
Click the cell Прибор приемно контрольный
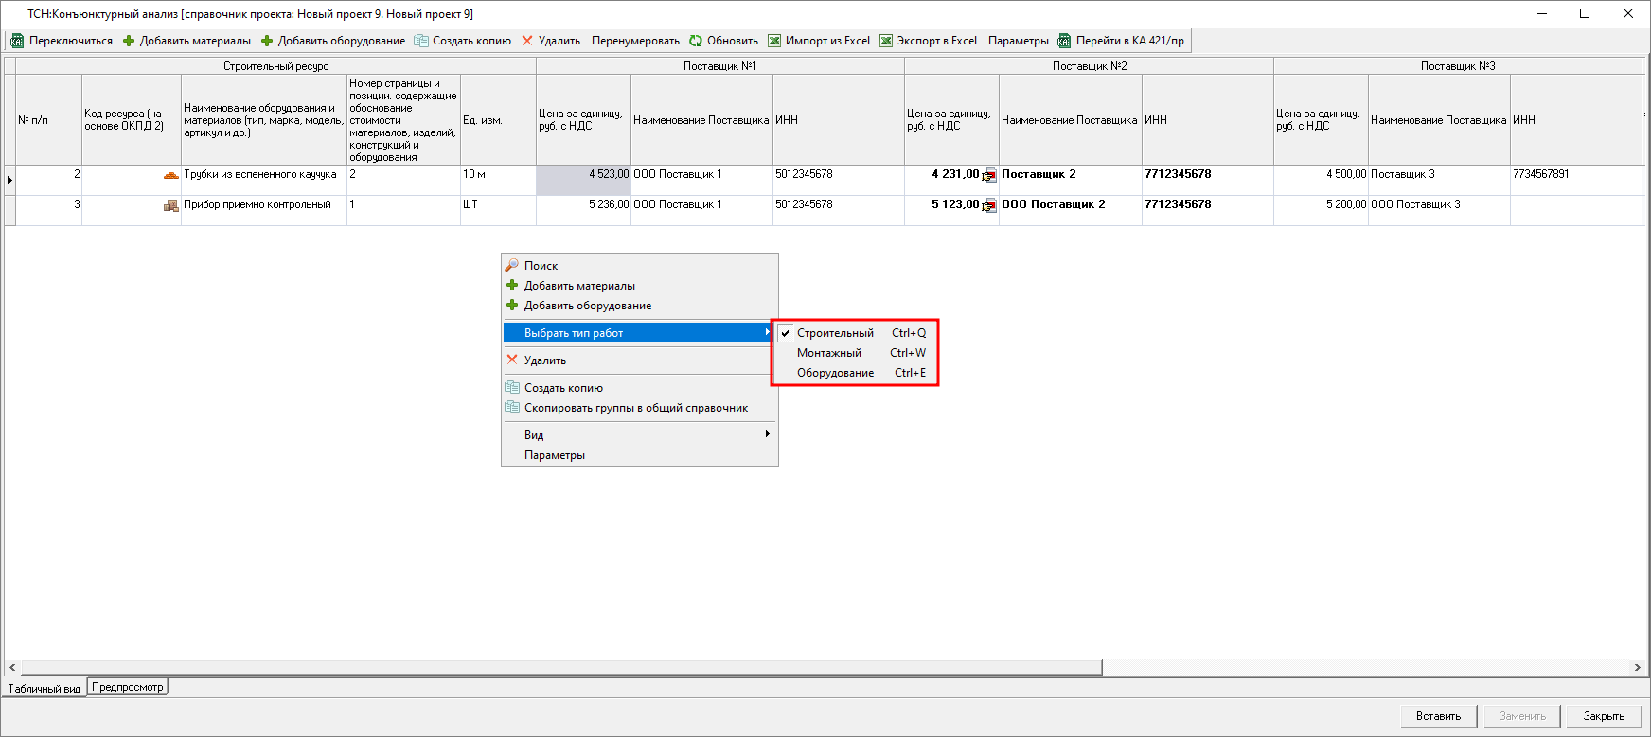coord(264,211)
